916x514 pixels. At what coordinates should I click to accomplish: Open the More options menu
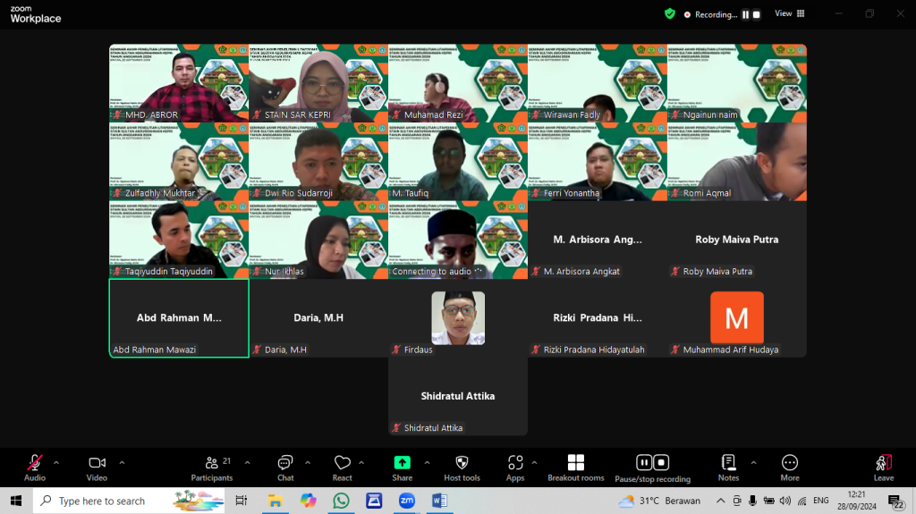pyautogui.click(x=790, y=468)
